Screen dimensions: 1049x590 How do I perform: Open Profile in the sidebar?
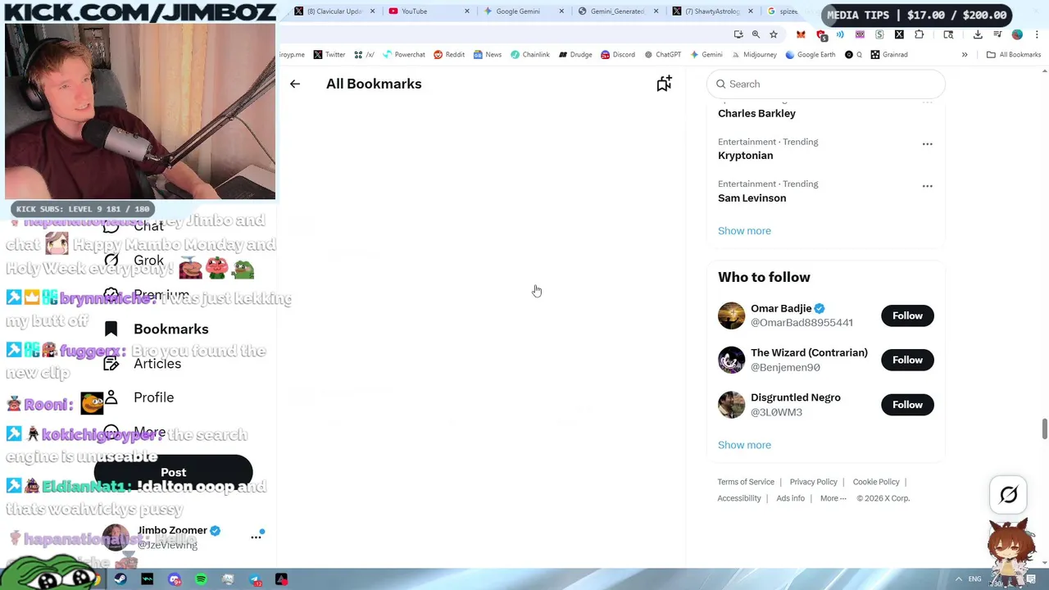(139, 397)
